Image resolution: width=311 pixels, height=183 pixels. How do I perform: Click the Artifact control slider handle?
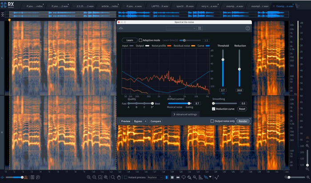pyautogui.click(x=189, y=103)
